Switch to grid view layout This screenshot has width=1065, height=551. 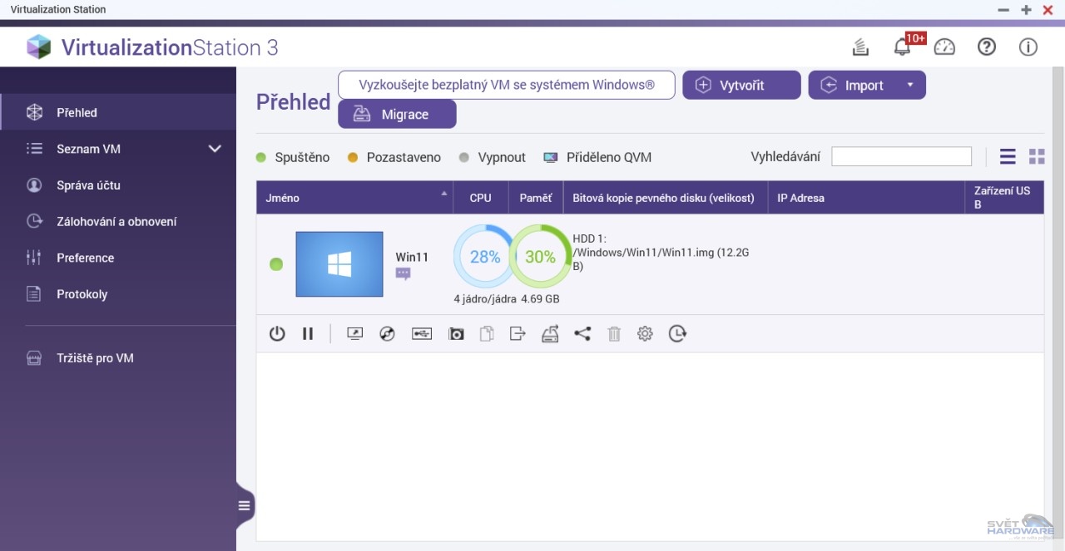coord(1037,156)
